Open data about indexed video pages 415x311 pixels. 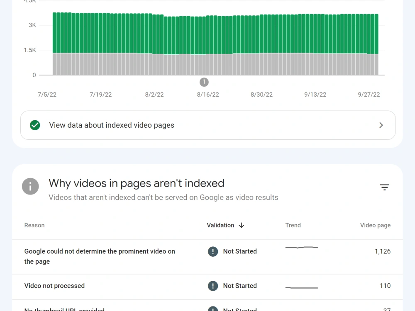pyautogui.click(x=111, y=125)
